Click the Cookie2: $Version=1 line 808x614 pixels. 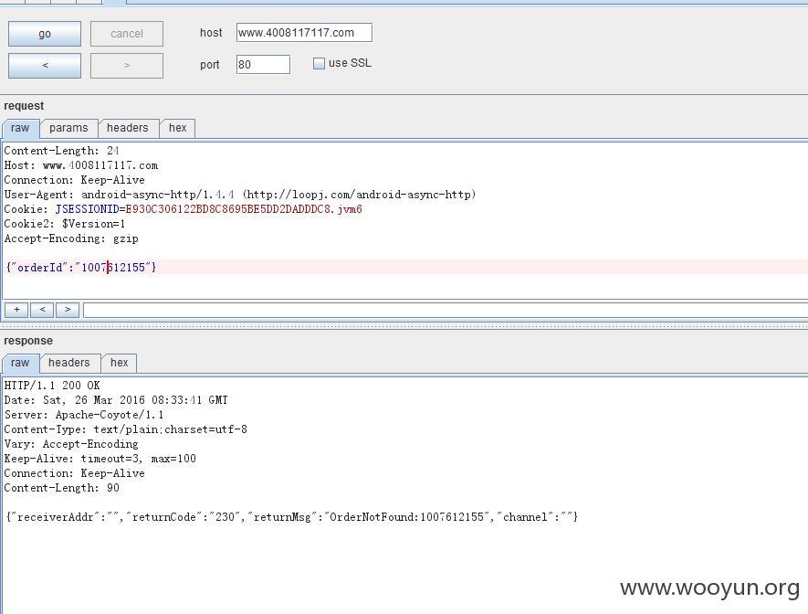[65, 224]
